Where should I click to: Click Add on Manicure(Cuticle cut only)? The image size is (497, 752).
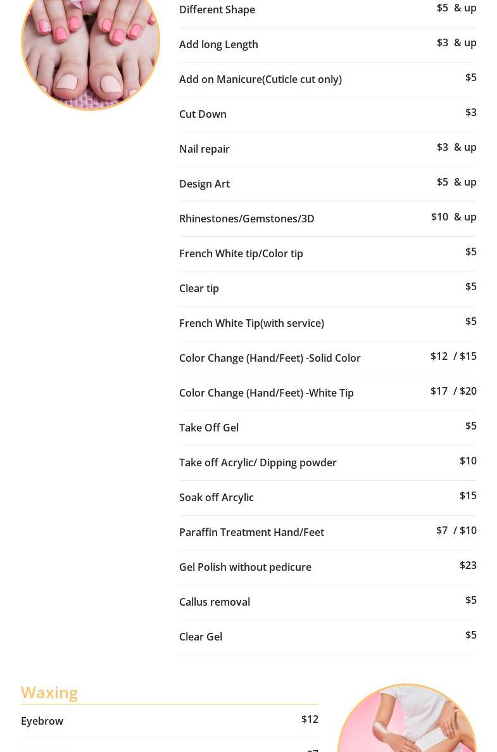pos(260,79)
